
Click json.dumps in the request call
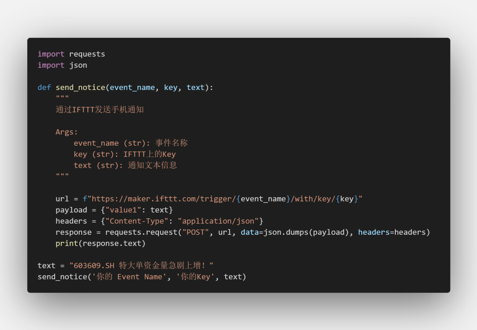(x=286, y=232)
